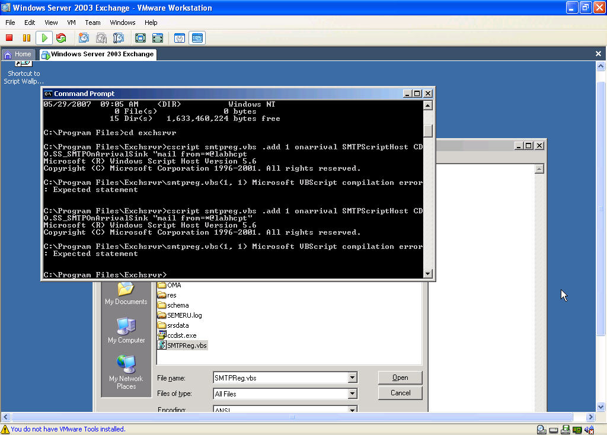Maximize the Notepad window behind the Command Prompt

coord(528,146)
